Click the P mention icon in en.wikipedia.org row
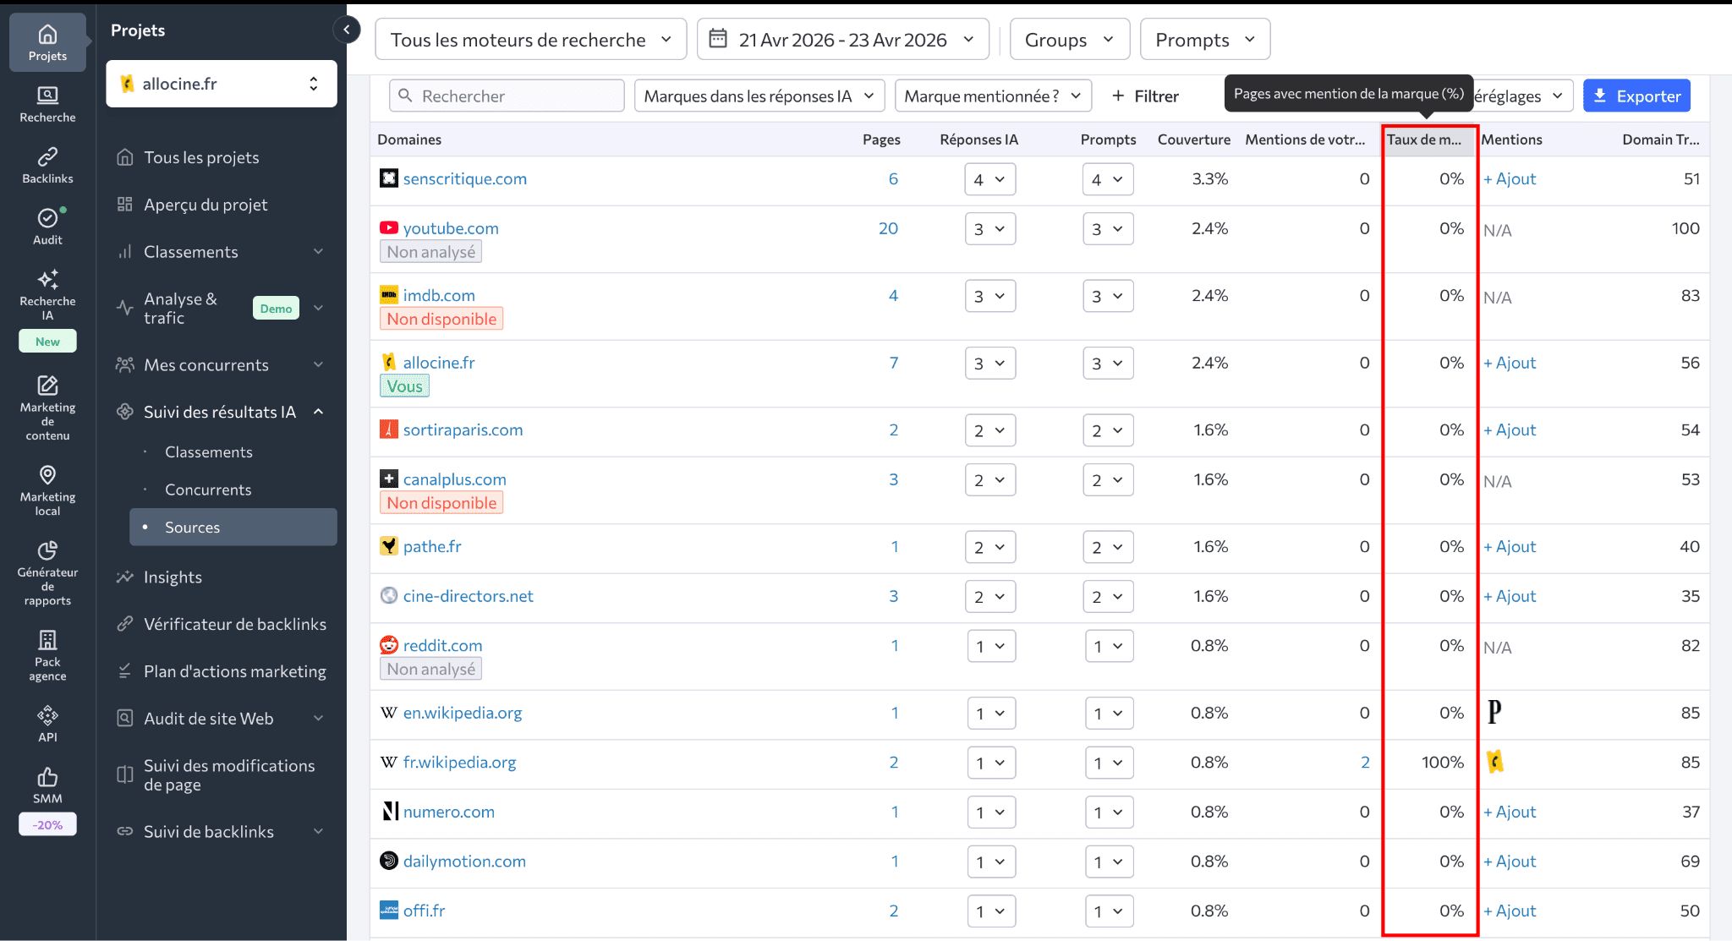Screen dimensions: 1732x941 click(1494, 712)
